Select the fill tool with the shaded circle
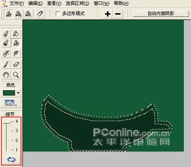This screenshot has height=167, width=191. point(6,43)
